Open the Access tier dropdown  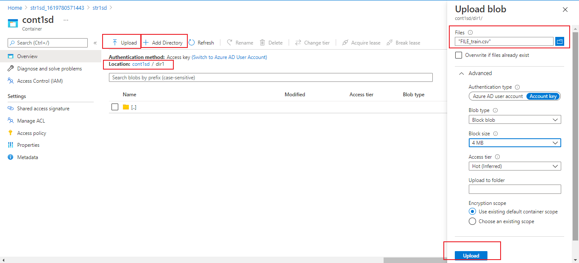[x=515, y=166]
